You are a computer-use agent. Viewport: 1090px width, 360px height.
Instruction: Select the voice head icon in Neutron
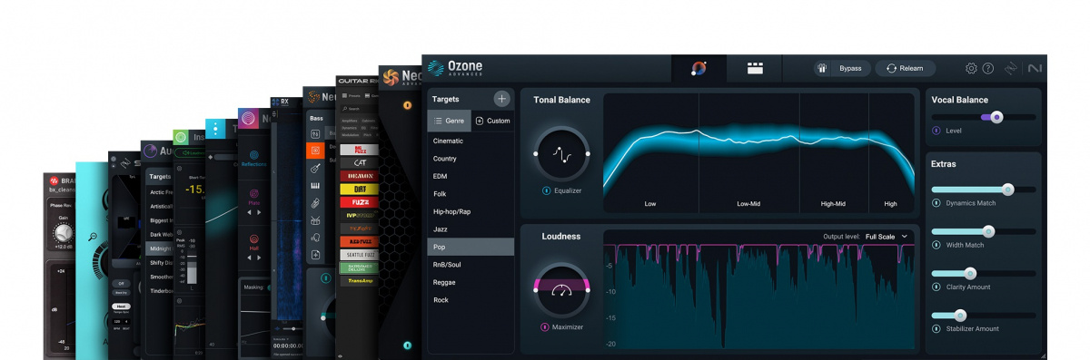(314, 238)
